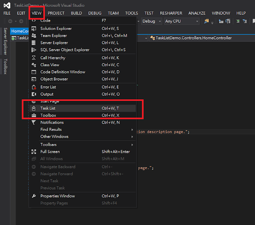Click the Class View icon

point(33,65)
